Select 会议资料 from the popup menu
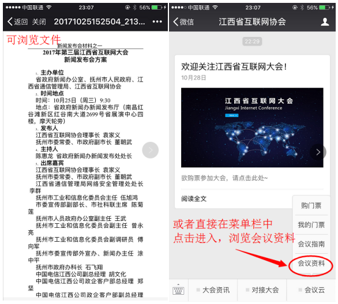The width and height of the screenshot is (338, 304). 311,263
